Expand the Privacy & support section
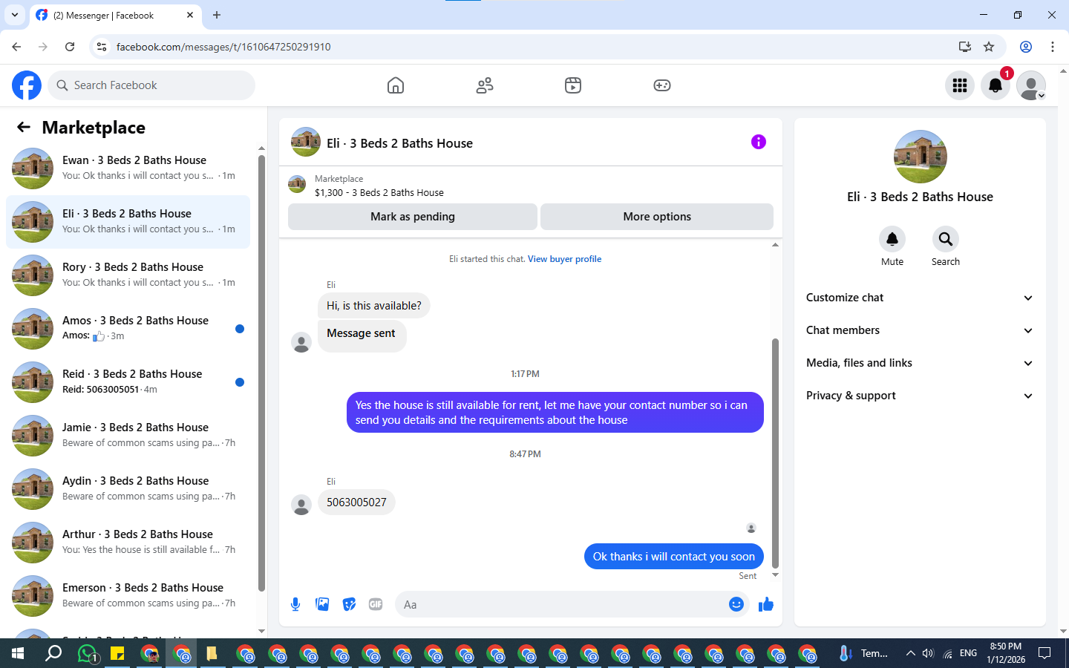Image resolution: width=1069 pixels, height=668 pixels. [x=920, y=396]
